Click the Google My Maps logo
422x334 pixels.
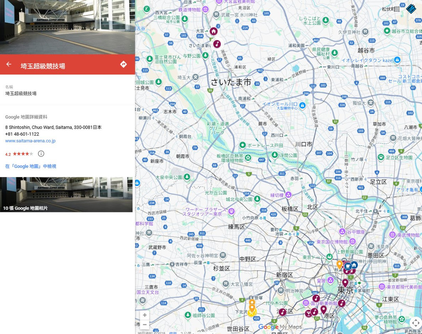tap(280, 327)
